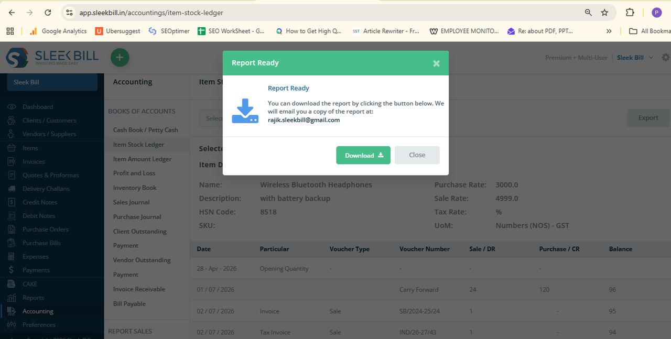Click the Expenses calculator icon
Viewport: 671px width, 339px height.
pos(12,257)
